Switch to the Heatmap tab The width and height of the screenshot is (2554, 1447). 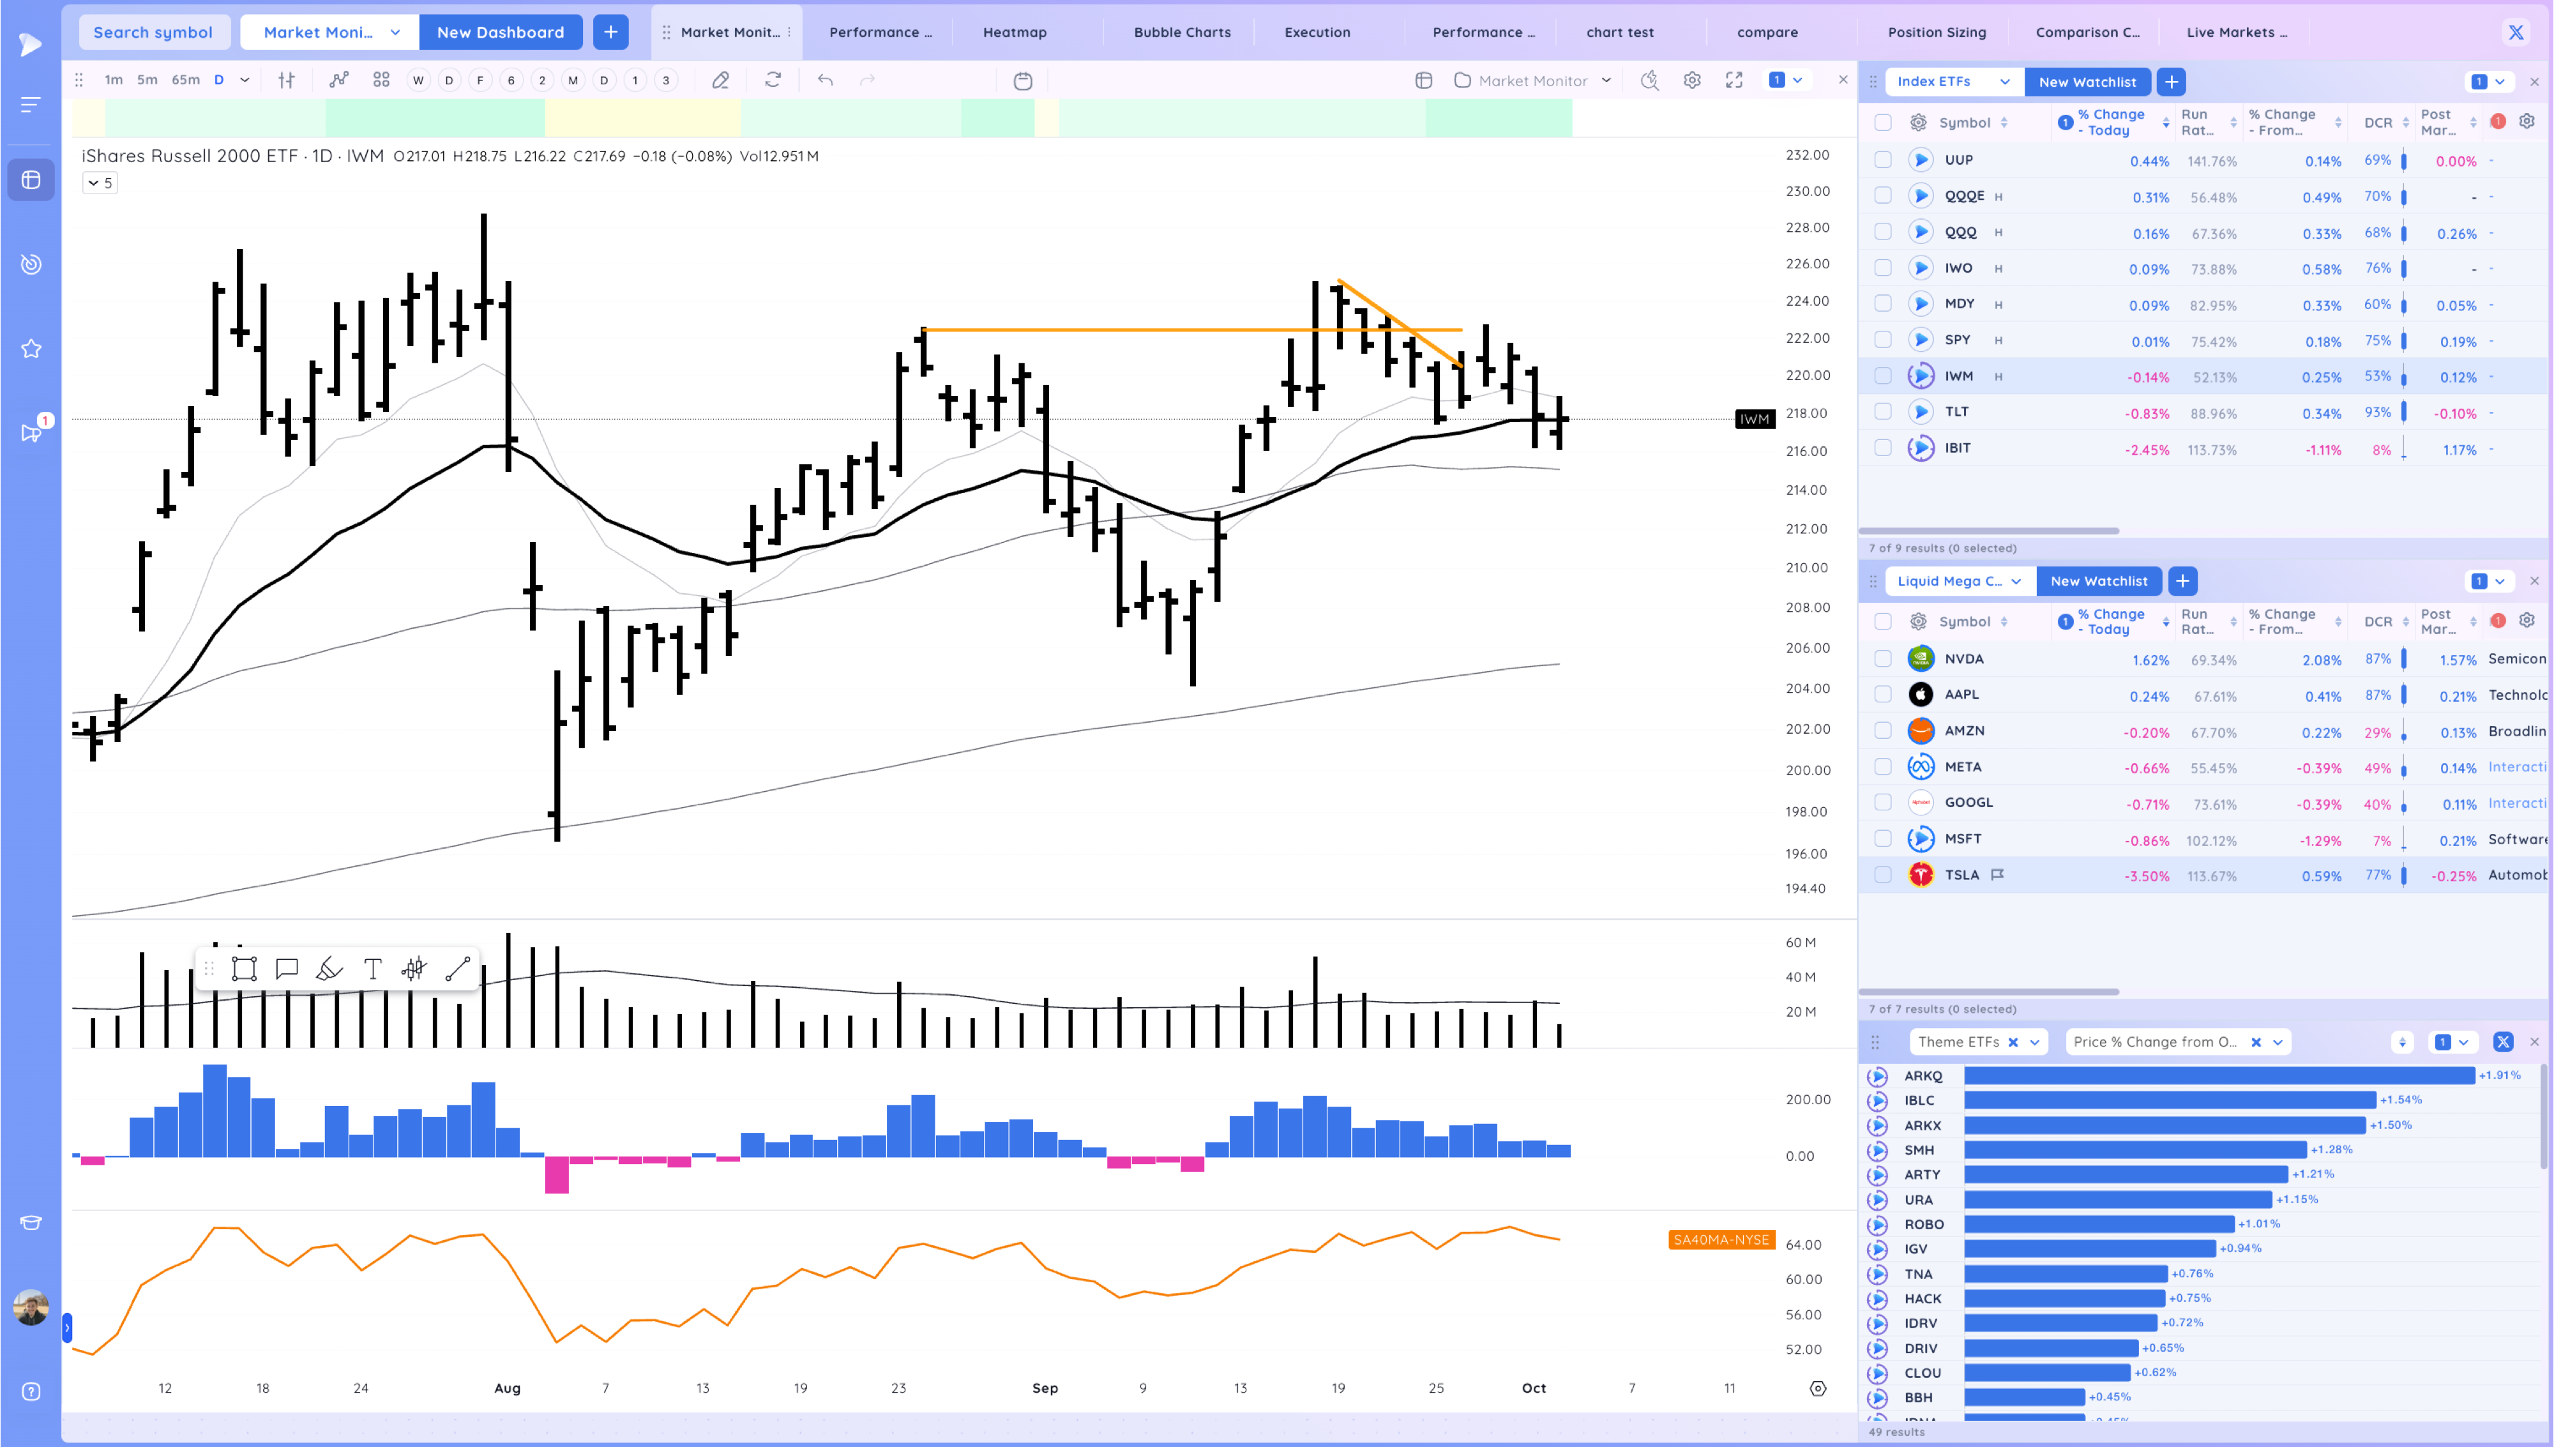1014,32
